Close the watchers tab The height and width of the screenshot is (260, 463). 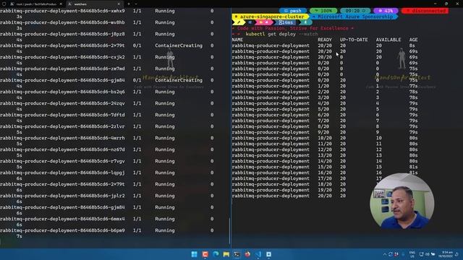[119, 4]
